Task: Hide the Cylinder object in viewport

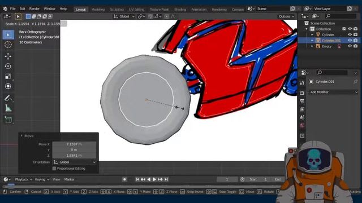Action: (x=350, y=34)
